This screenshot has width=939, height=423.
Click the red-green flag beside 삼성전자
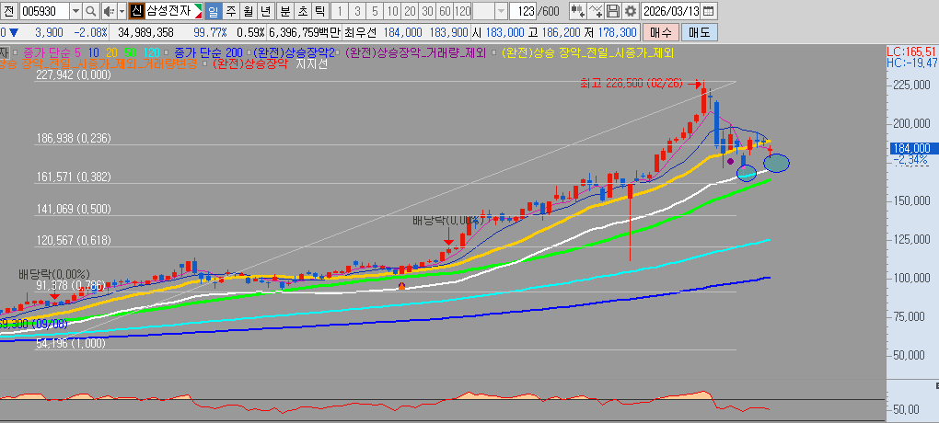[x=198, y=11]
